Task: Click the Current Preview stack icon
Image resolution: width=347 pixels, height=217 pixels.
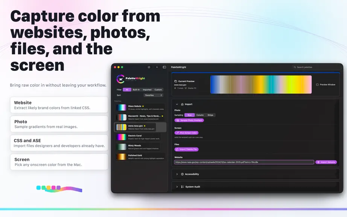Action: (x=175, y=81)
